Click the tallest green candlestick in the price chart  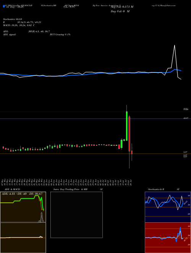[127, 126]
